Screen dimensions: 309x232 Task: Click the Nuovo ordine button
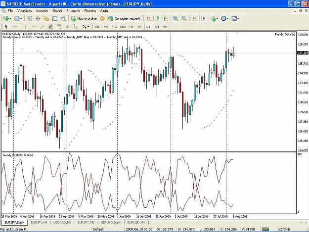pyautogui.click(x=84, y=18)
